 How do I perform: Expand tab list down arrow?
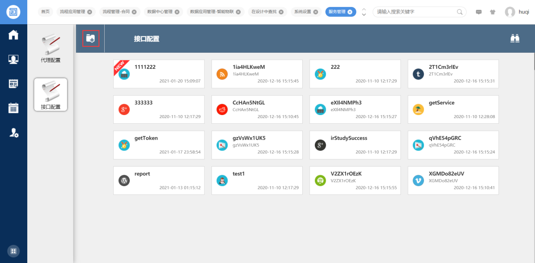[x=364, y=15]
